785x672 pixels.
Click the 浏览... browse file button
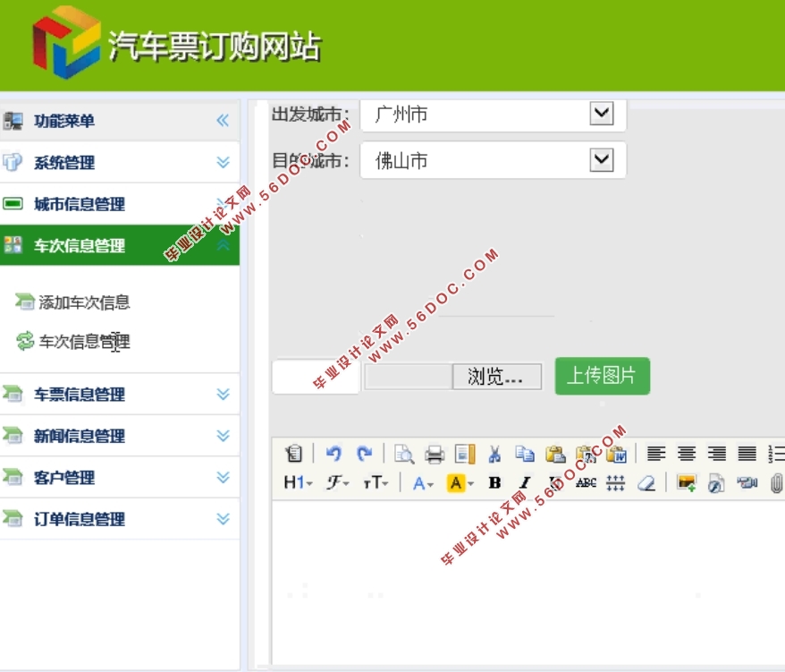(496, 377)
